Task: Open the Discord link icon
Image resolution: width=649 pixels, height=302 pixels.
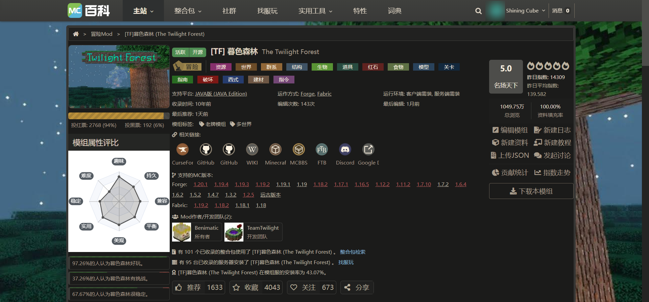Action: coord(345,149)
